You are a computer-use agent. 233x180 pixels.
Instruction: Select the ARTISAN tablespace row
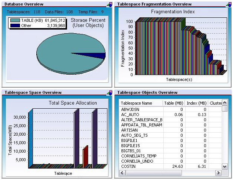point(171,130)
